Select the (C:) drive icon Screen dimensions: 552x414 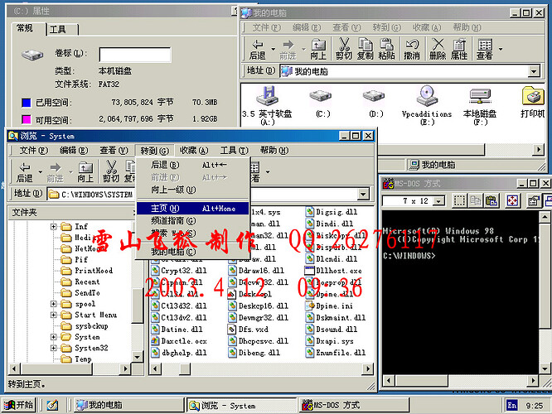321,95
